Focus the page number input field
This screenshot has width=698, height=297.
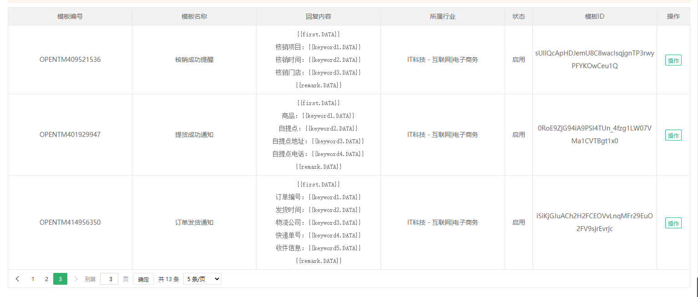(109, 279)
